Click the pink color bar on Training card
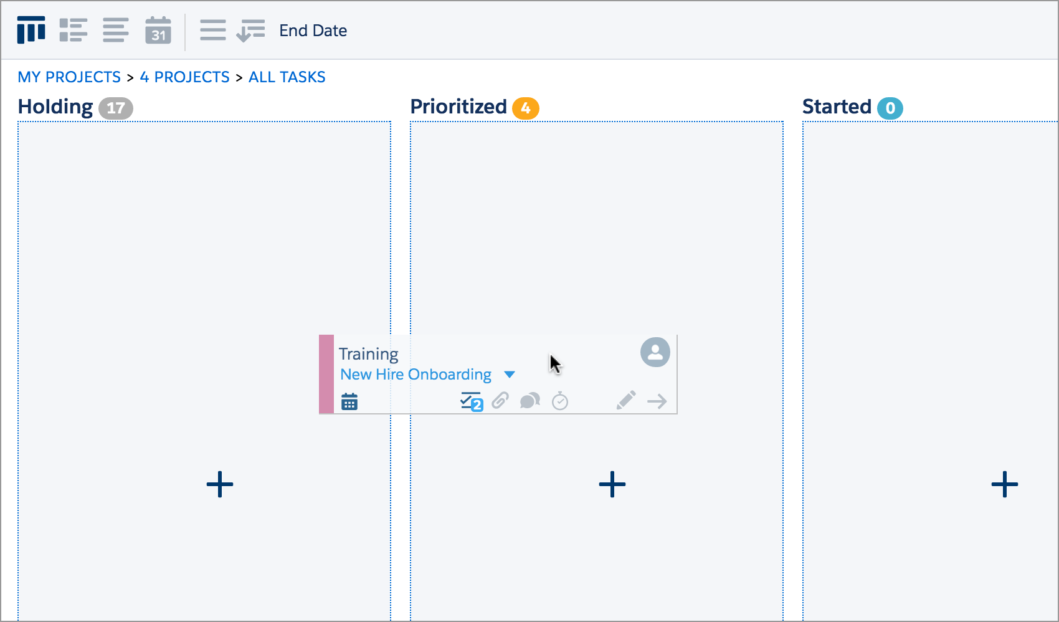Viewport: 1059px width, 622px height. (x=326, y=374)
